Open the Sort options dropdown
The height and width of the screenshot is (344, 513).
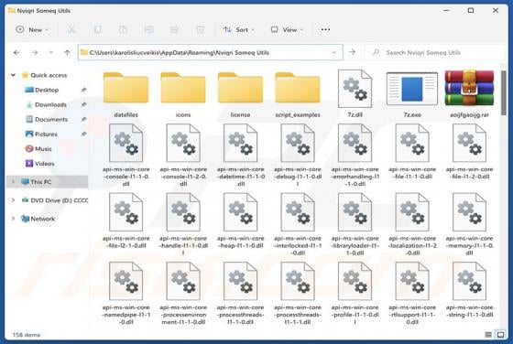[238, 29]
